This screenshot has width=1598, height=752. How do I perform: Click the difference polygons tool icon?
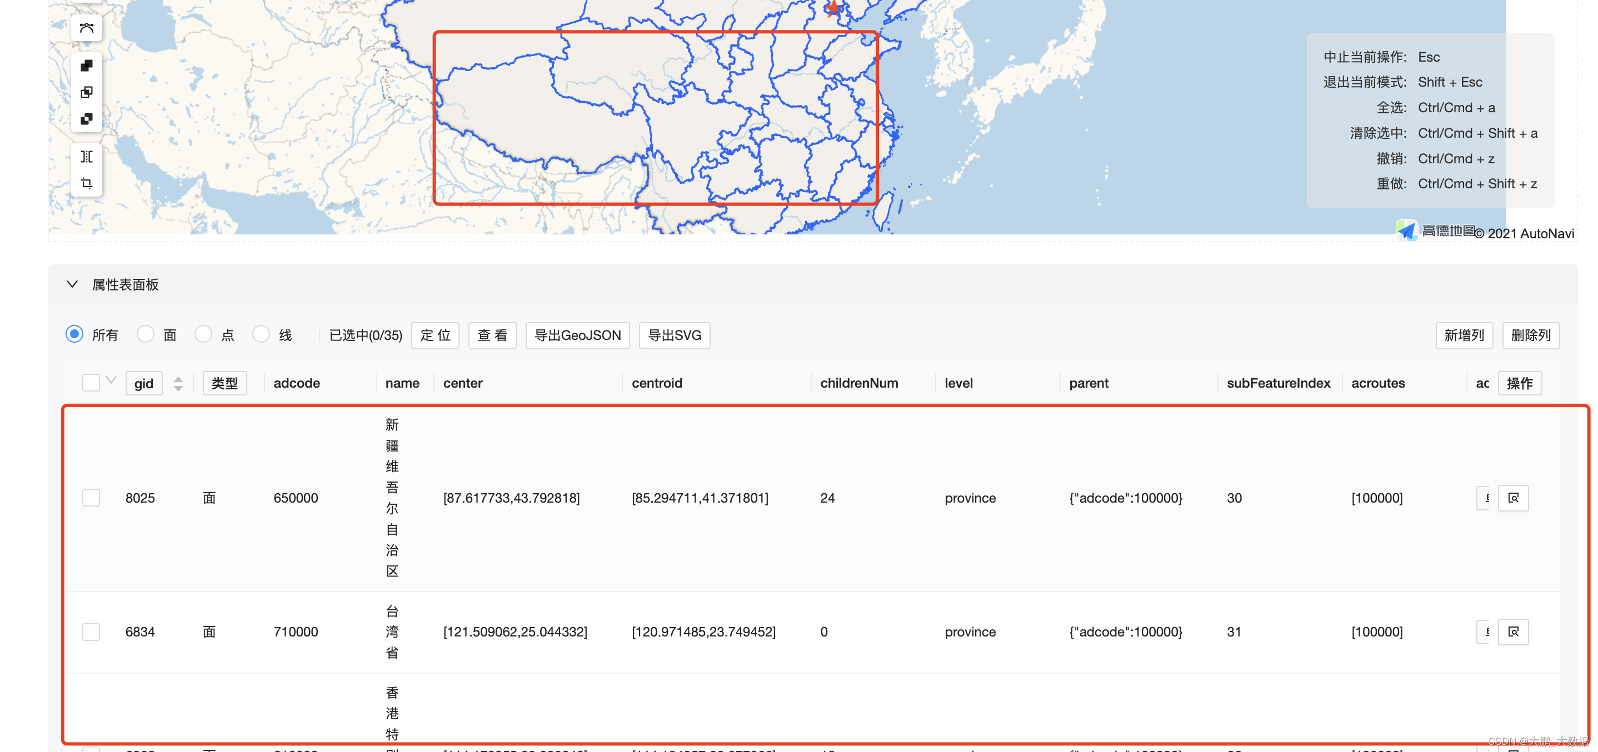coord(87,118)
